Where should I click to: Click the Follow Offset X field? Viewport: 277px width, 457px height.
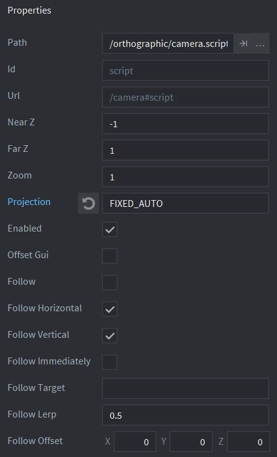(x=135, y=442)
